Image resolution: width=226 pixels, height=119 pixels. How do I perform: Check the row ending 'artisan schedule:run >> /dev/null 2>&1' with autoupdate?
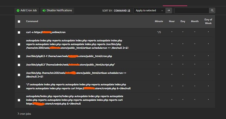[19, 44]
